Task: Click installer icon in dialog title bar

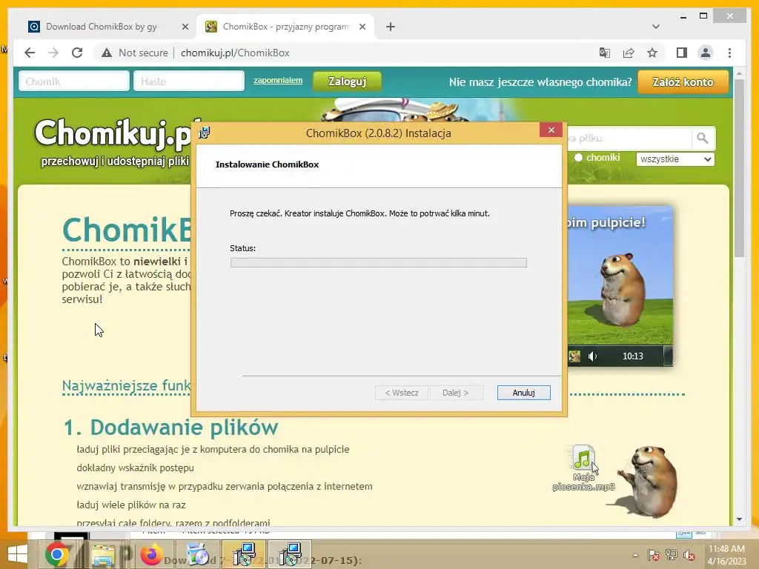Action: (205, 133)
